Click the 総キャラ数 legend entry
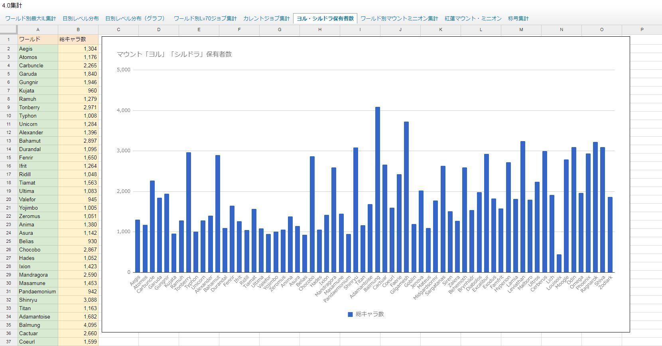 (x=366, y=314)
